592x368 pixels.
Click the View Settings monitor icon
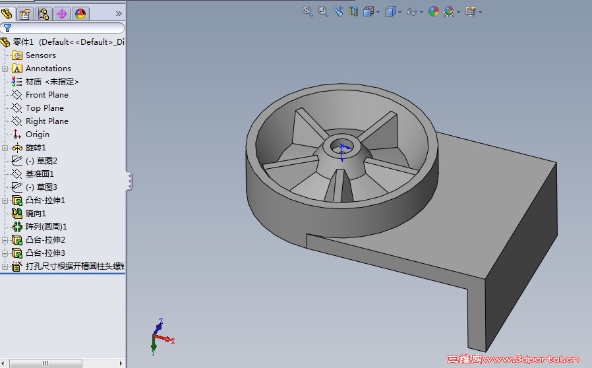point(471,12)
